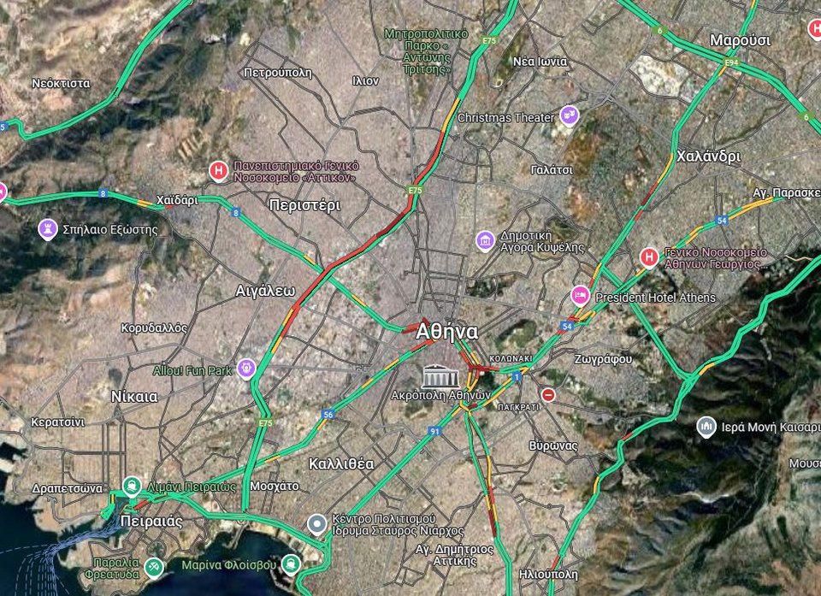This screenshot has width=821, height=596.
Task: Click the Μαρούσι place label
Action: point(740,40)
